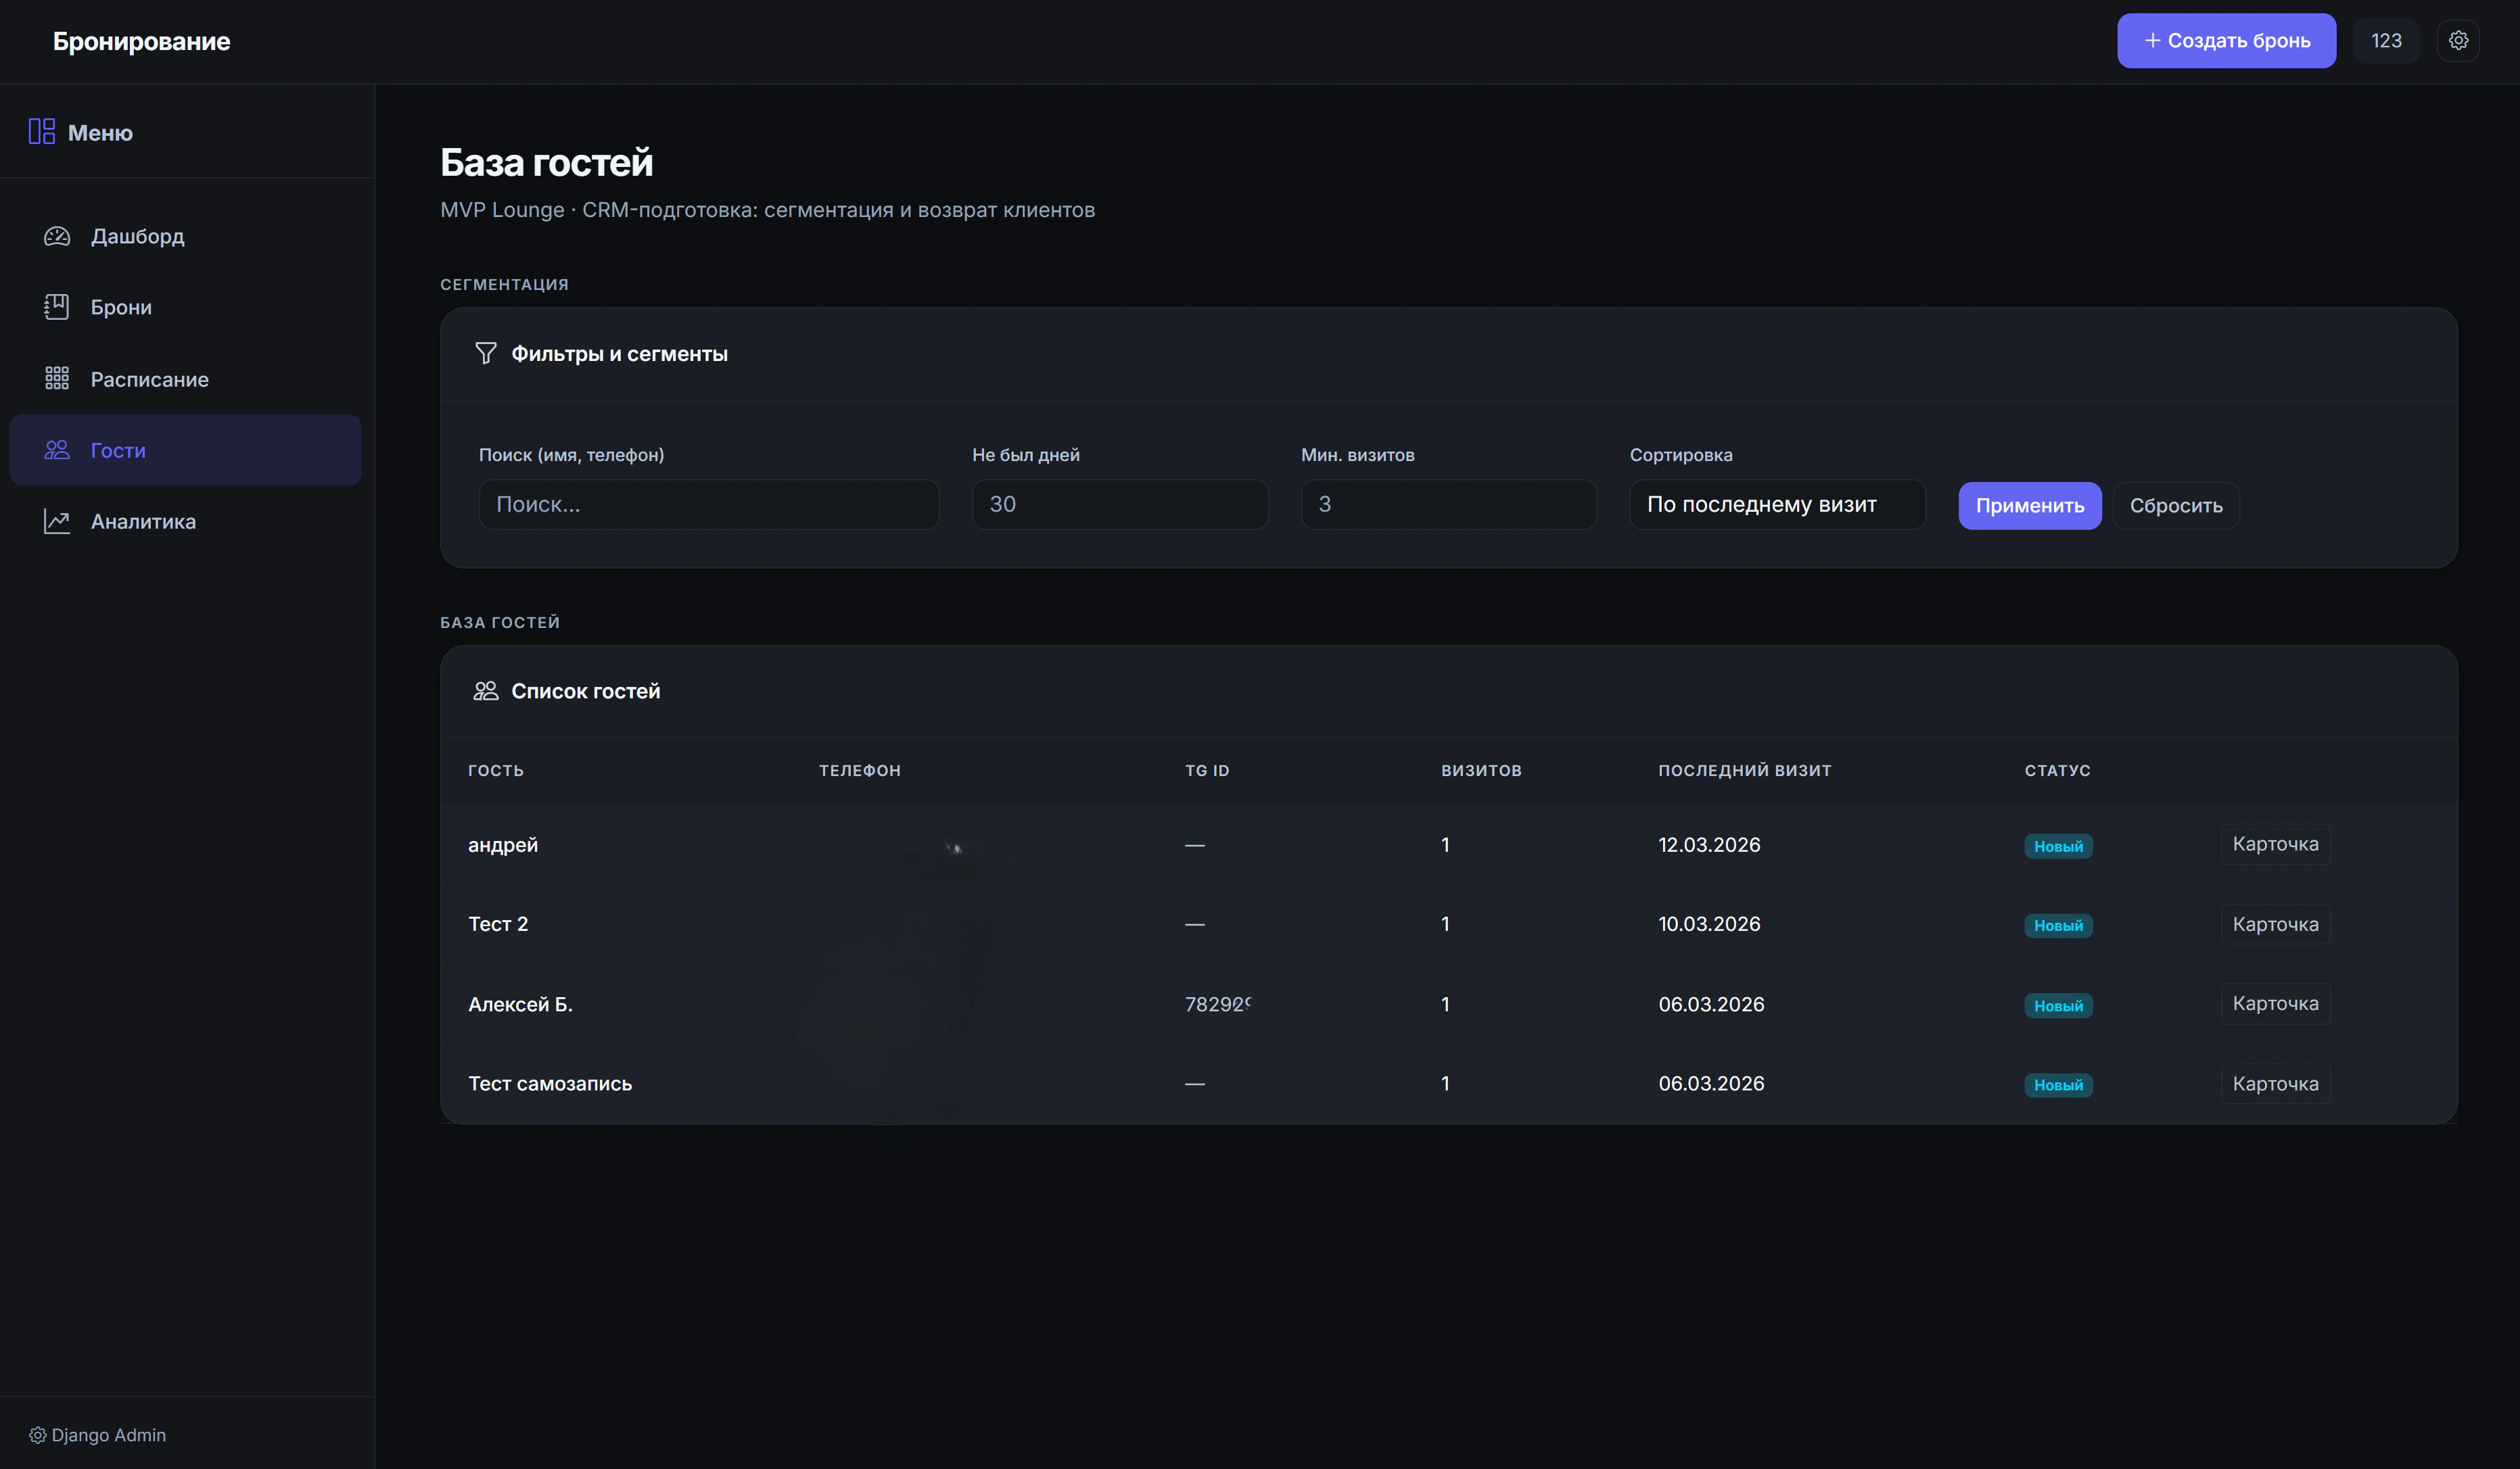Click the Дашборд gauge icon
2520x1469 pixels.
tap(57, 236)
